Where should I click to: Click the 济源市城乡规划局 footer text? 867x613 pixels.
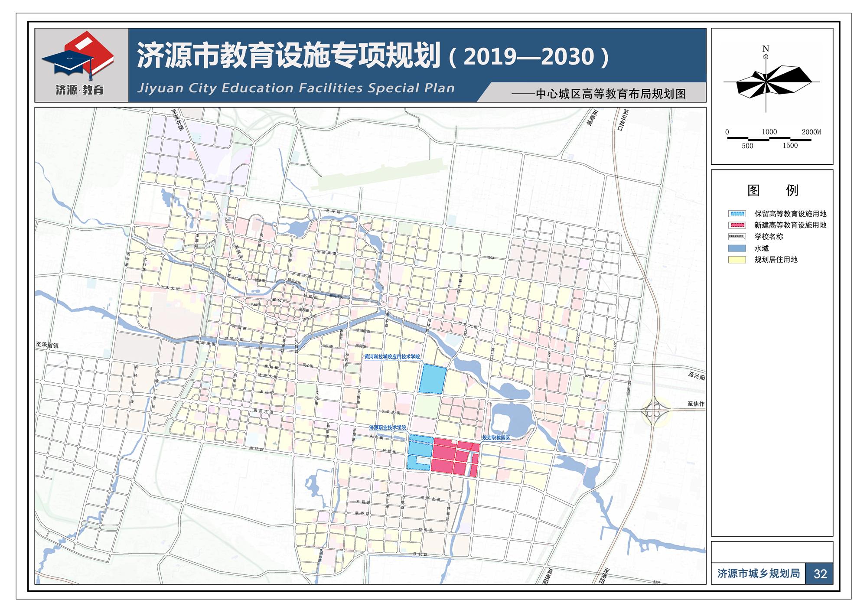pyautogui.click(x=758, y=573)
